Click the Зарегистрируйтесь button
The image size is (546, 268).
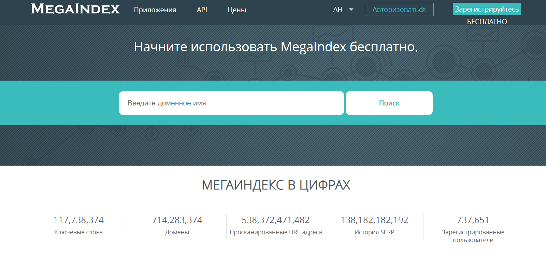[x=487, y=9]
